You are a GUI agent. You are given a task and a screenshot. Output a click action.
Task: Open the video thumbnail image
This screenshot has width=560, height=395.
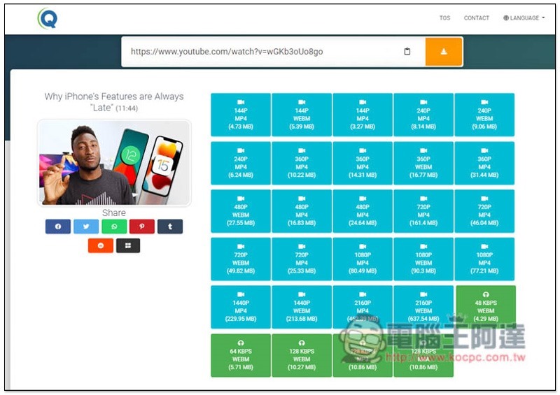pyautogui.click(x=114, y=163)
